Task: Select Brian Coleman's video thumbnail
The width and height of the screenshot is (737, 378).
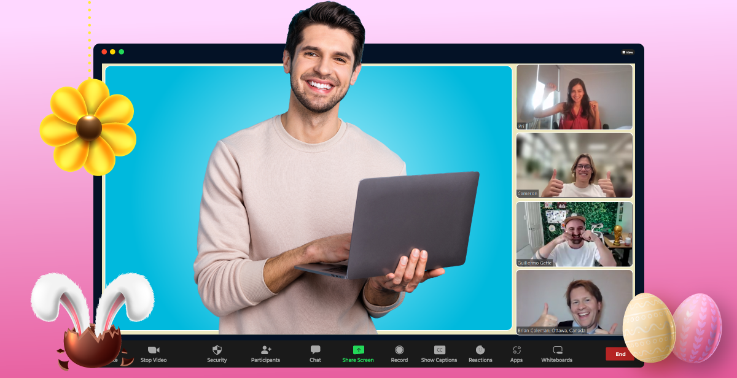Action: pos(574,302)
